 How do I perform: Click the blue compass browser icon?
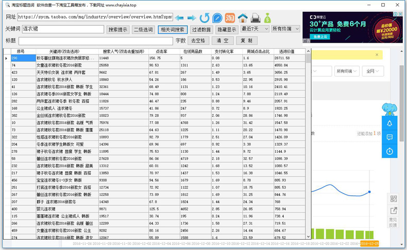tap(217, 18)
